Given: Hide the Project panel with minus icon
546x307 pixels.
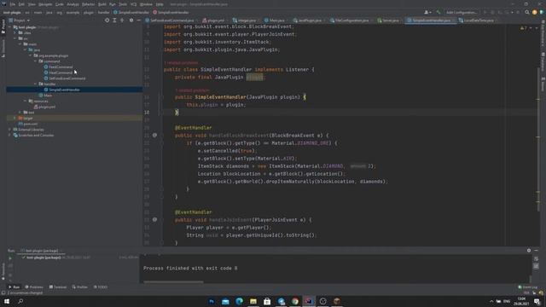Looking at the screenshot, I should coord(138,20).
